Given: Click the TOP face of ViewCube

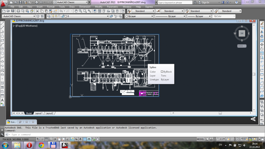Looking at the screenshot, I should pos(242,33).
